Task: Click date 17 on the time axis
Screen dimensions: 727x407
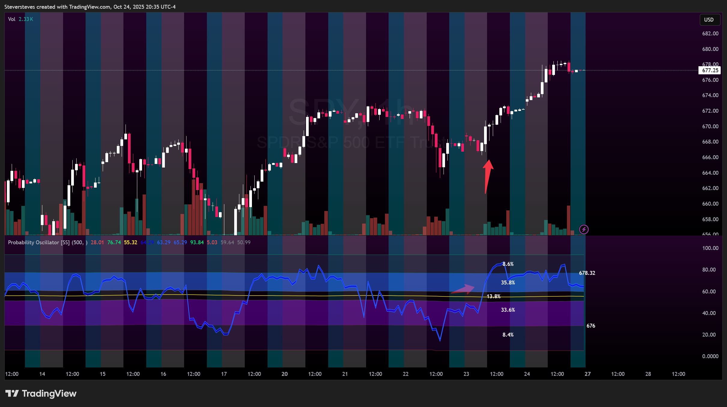Action: (x=224, y=374)
